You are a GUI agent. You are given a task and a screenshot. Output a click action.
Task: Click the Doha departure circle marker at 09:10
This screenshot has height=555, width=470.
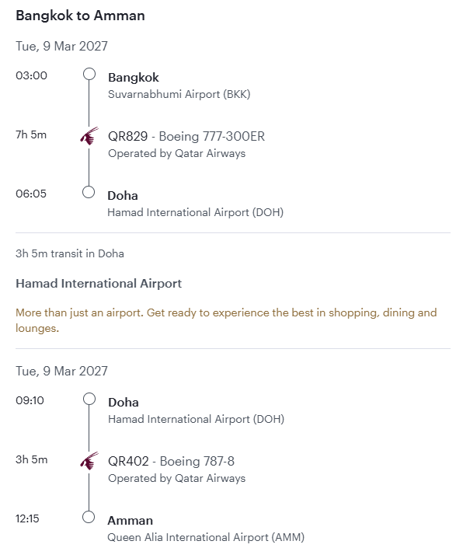(x=89, y=399)
